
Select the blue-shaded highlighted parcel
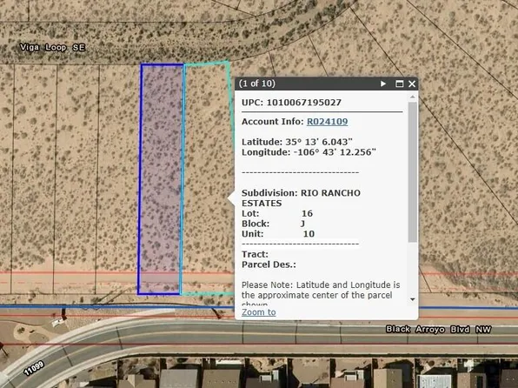(161, 178)
